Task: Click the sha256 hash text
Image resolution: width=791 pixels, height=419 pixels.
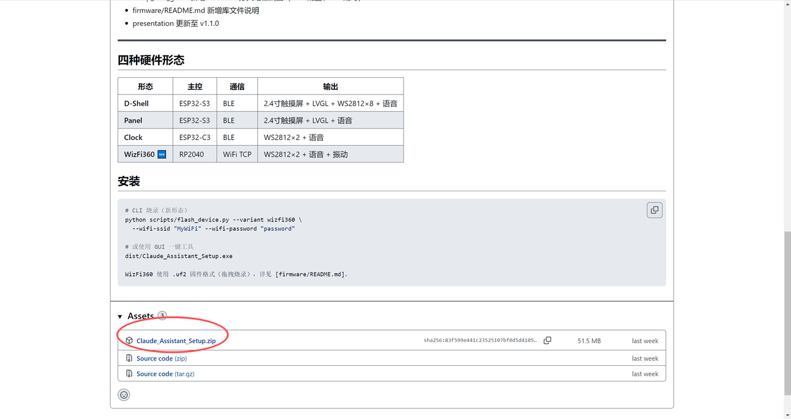Action: [480, 341]
